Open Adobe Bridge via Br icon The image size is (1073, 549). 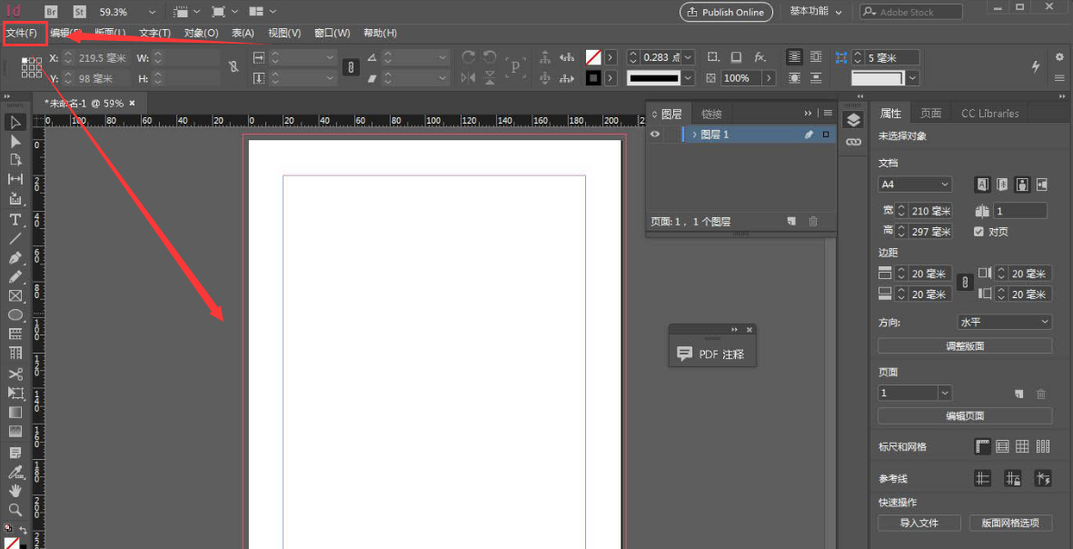[51, 12]
